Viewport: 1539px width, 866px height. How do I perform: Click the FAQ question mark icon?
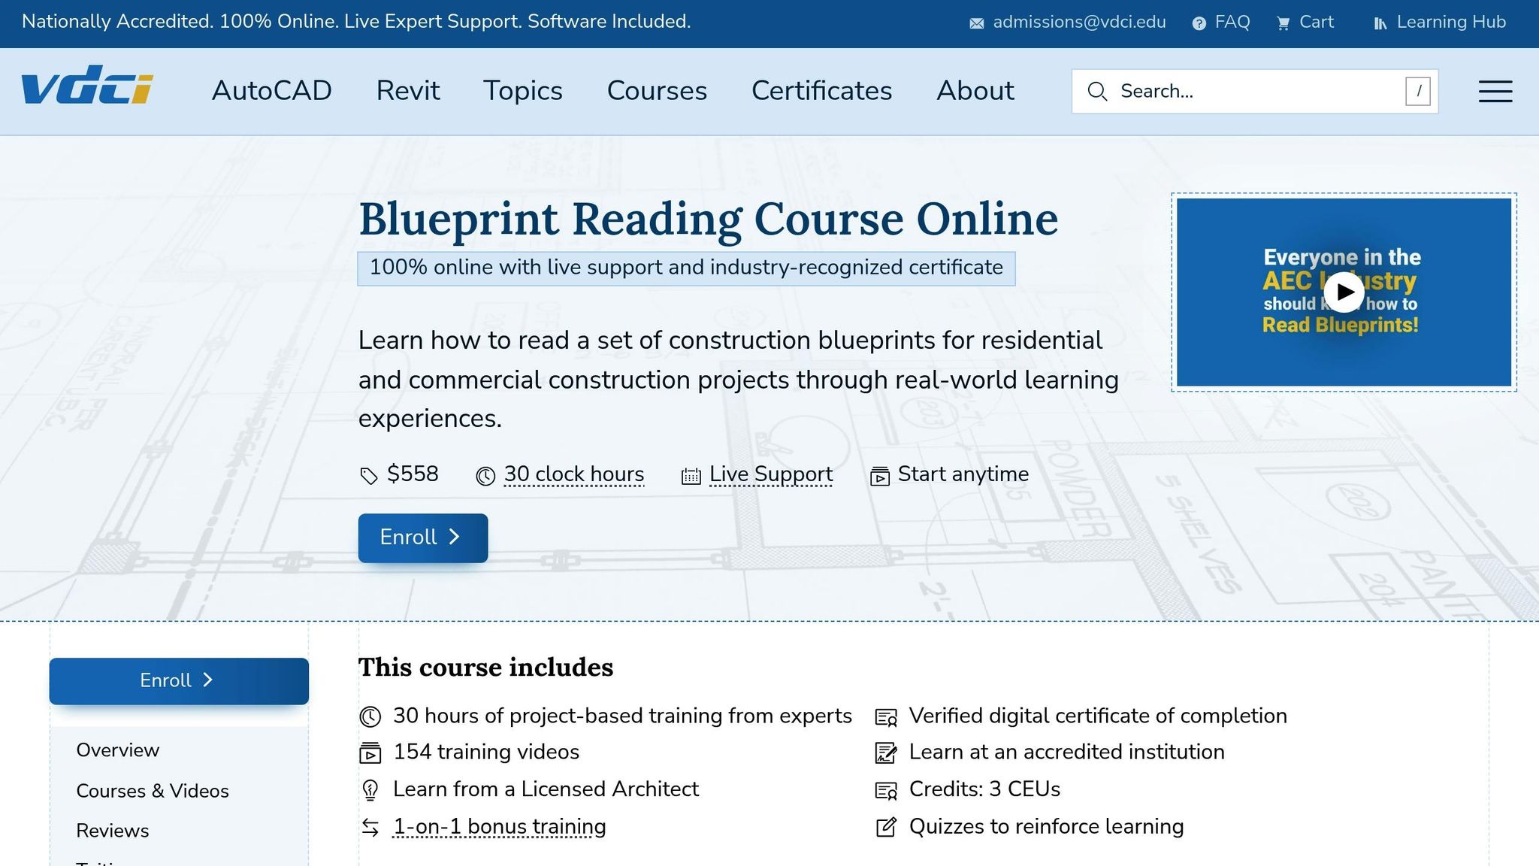pyautogui.click(x=1199, y=23)
